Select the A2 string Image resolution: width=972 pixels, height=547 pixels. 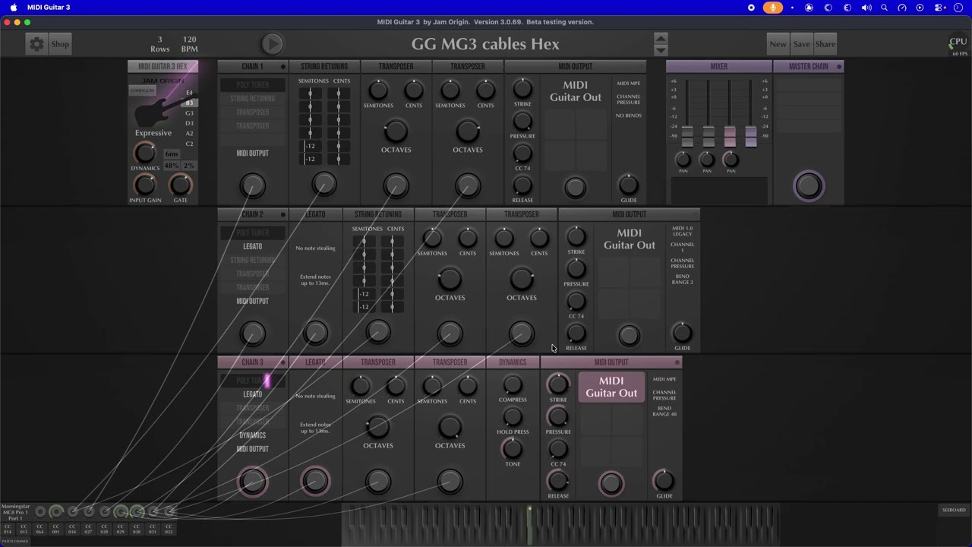coord(190,134)
